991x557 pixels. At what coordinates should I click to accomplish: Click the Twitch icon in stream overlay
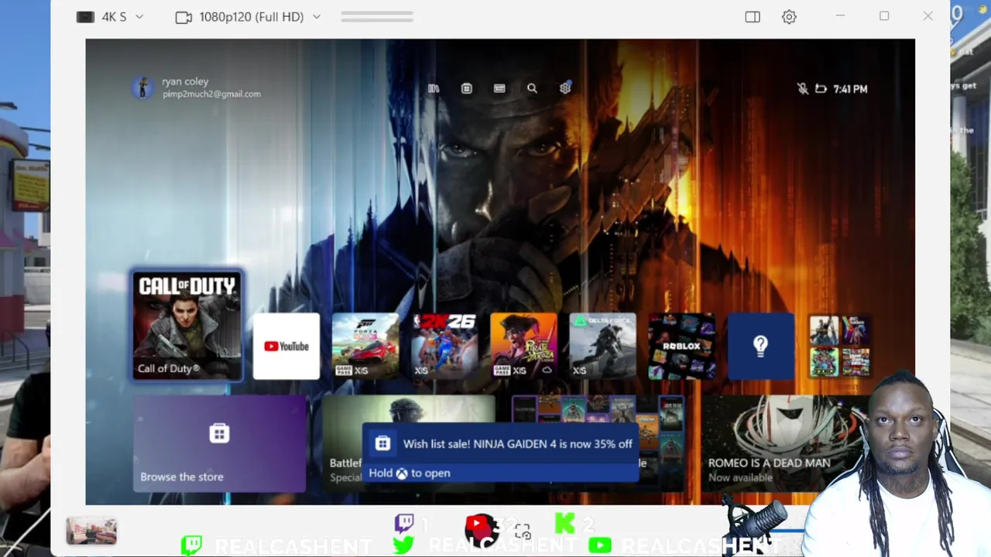pos(403,524)
